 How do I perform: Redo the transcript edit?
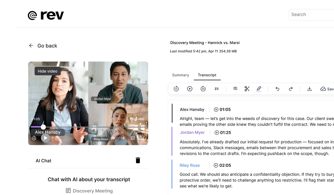291,89
